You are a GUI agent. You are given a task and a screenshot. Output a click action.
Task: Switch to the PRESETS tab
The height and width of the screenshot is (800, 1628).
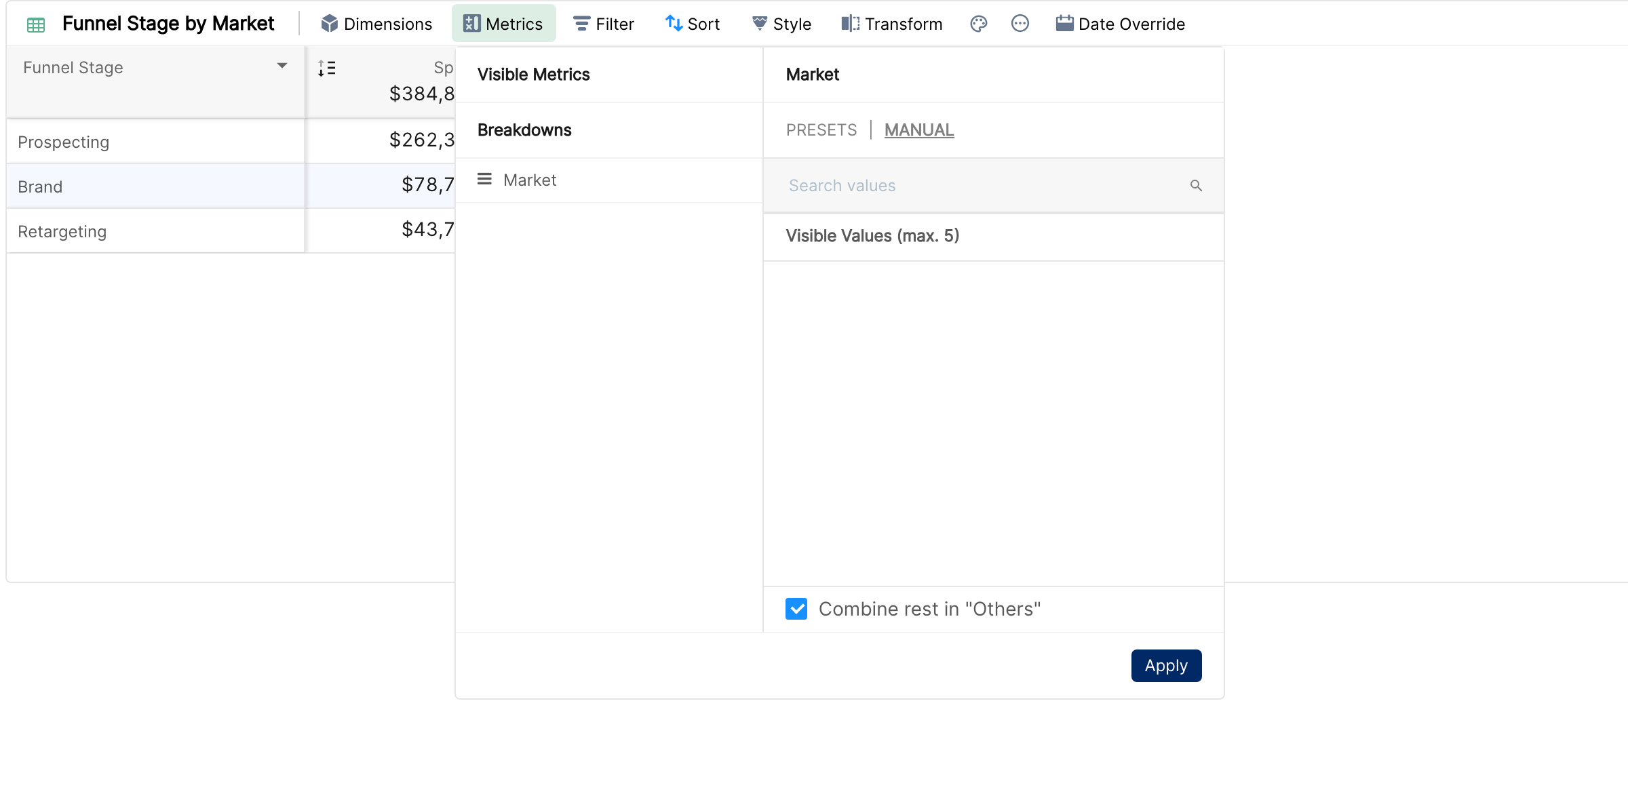821,130
